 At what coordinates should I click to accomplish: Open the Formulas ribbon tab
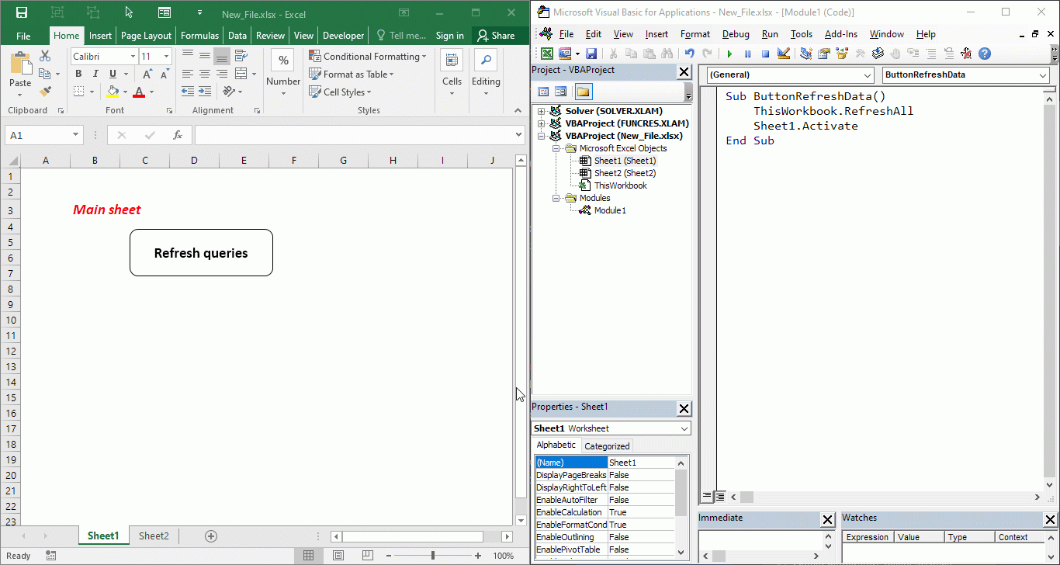[199, 36]
